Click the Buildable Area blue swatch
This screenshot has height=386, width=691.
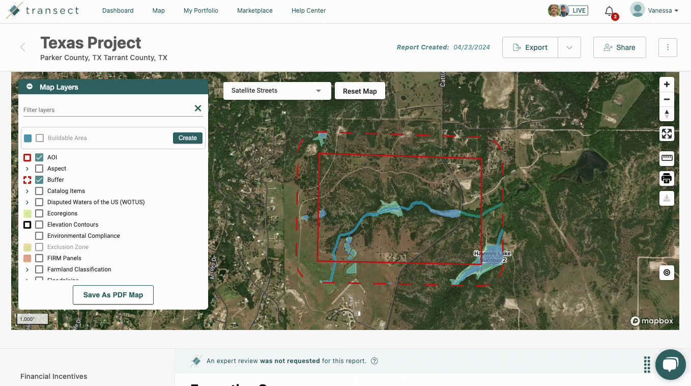coord(27,138)
